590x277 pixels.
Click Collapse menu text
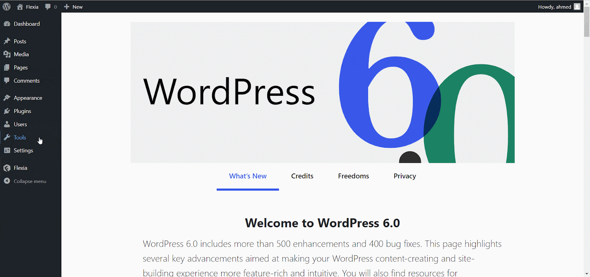click(x=30, y=181)
